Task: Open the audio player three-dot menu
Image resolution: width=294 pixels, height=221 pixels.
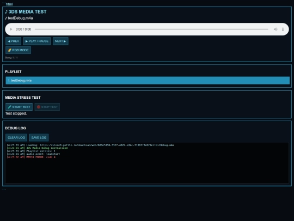Action: [283, 29]
